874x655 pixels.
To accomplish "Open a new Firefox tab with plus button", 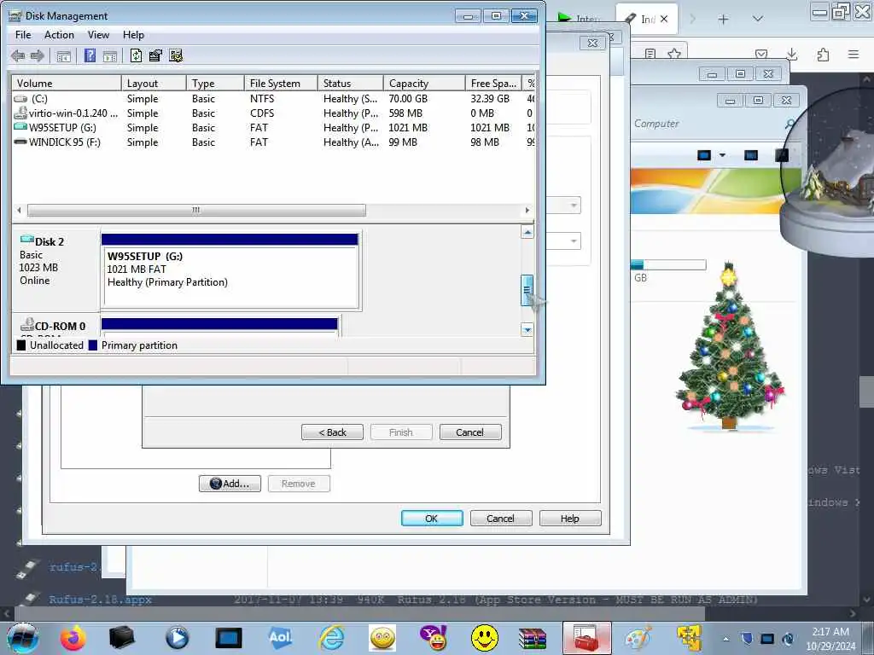I will click(724, 19).
